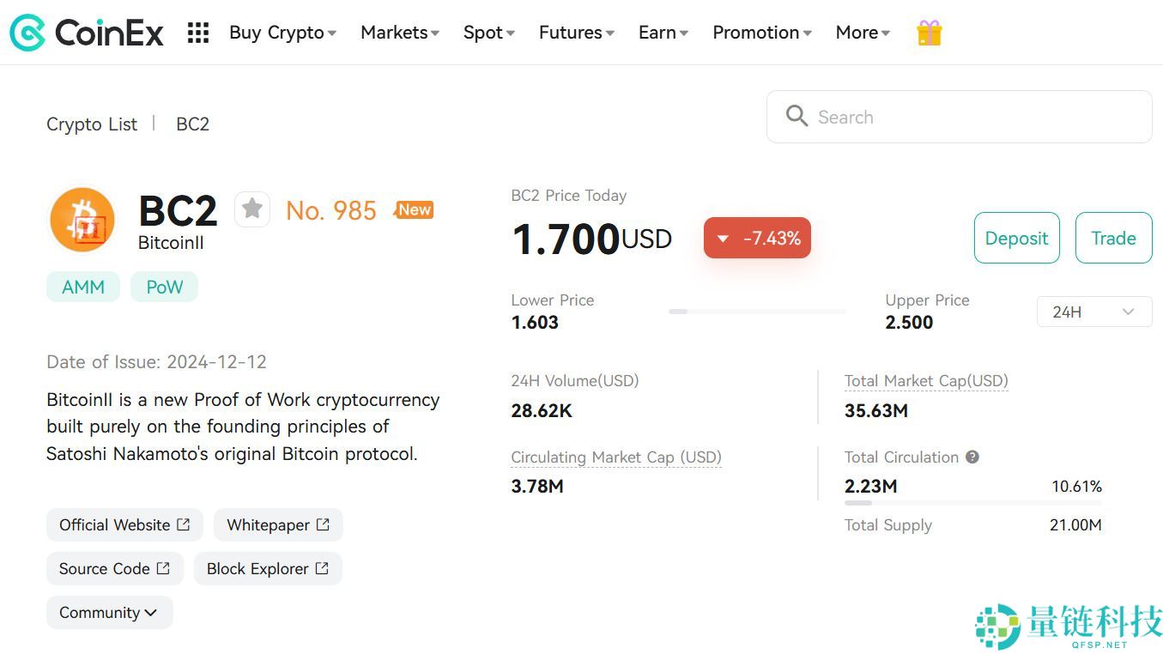
Task: Click the info icon beside Total Circulation
Action: (972, 457)
